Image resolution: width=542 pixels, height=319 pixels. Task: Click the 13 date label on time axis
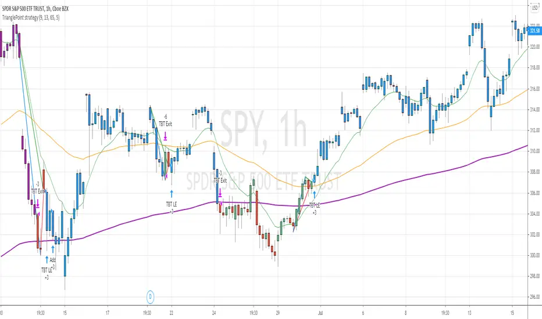point(469,313)
